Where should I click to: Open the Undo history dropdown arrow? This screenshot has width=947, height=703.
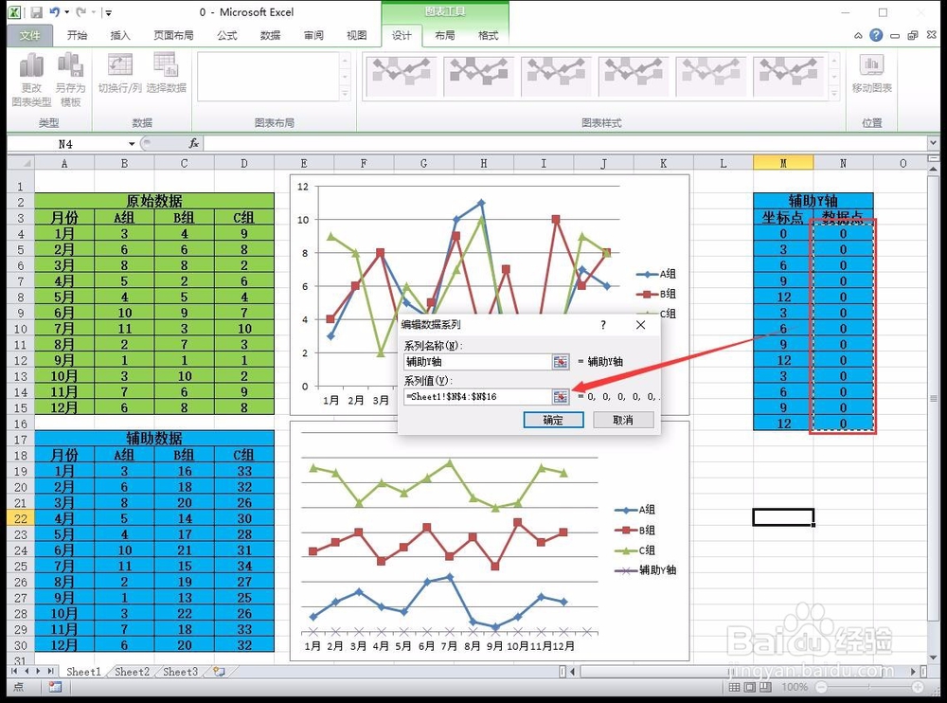[66, 12]
